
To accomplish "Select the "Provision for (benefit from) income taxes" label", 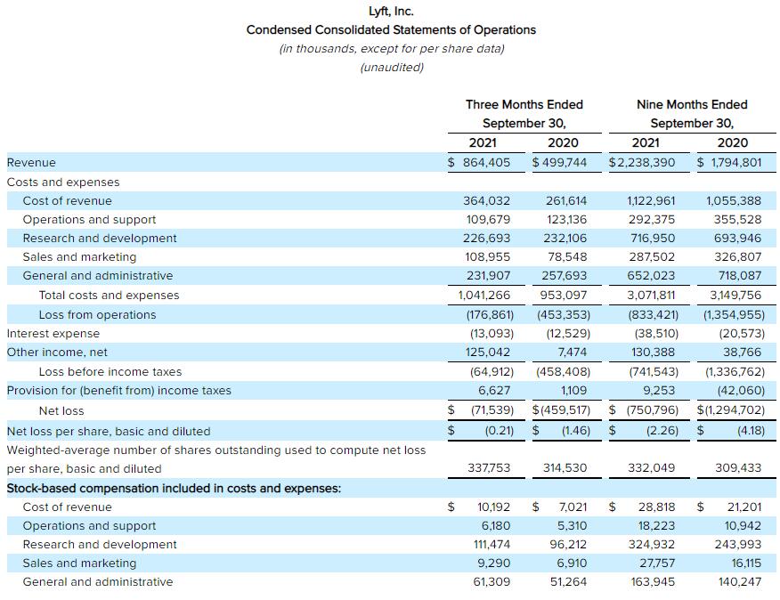I will click(119, 391).
